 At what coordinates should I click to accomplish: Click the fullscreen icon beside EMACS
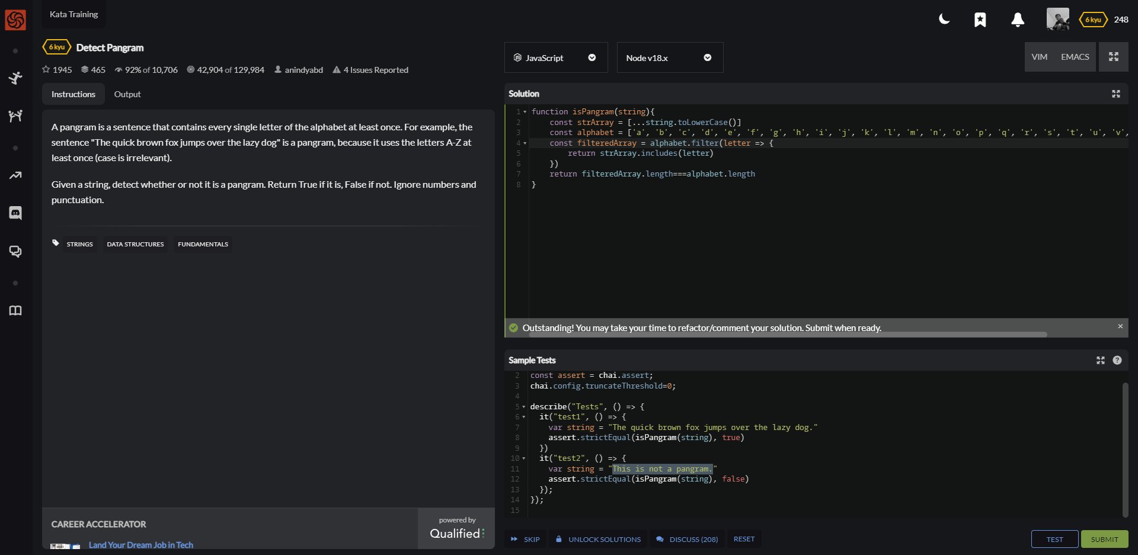(1114, 57)
